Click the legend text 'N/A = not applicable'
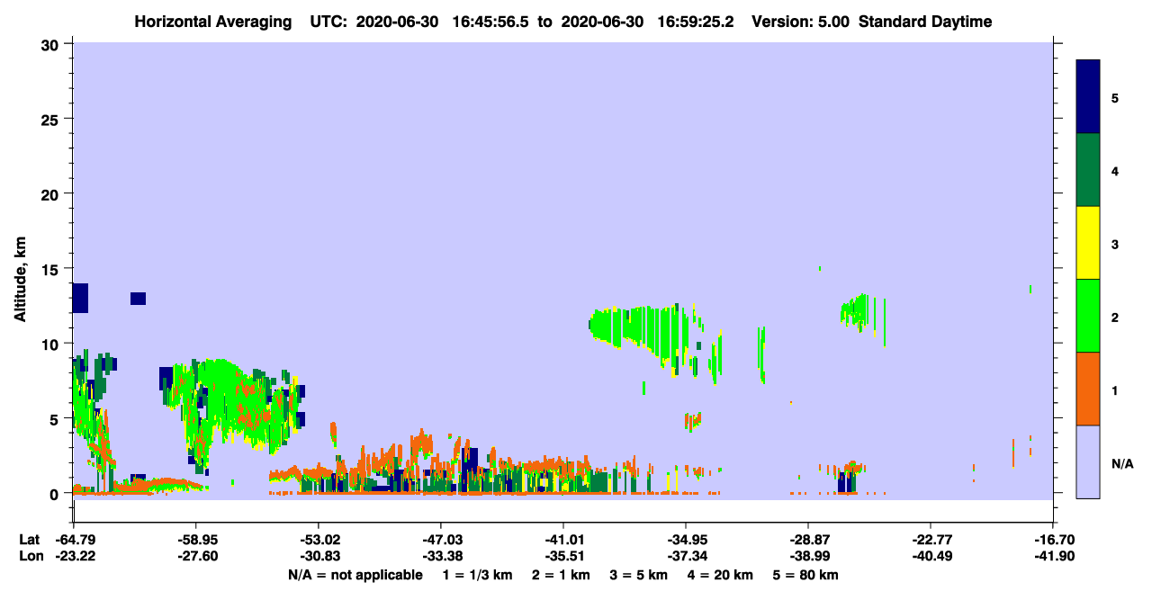1170x600 pixels. click(355, 575)
